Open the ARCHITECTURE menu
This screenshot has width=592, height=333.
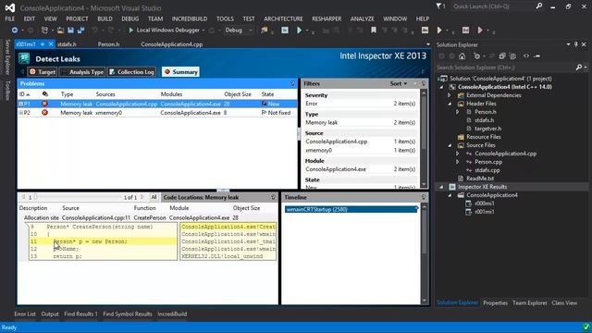(283, 18)
